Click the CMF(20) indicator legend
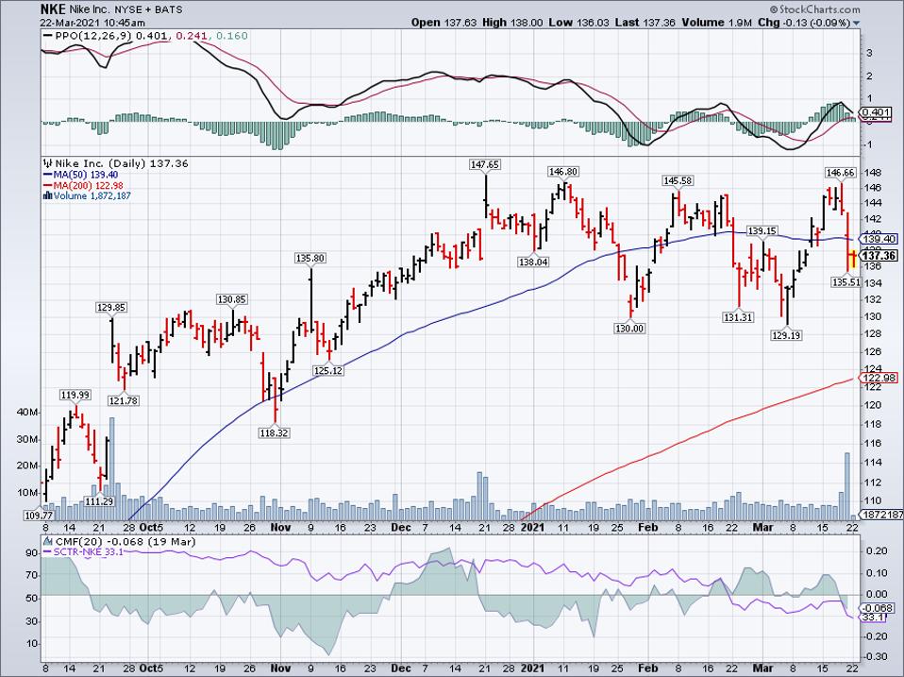The width and height of the screenshot is (904, 677). [73, 539]
